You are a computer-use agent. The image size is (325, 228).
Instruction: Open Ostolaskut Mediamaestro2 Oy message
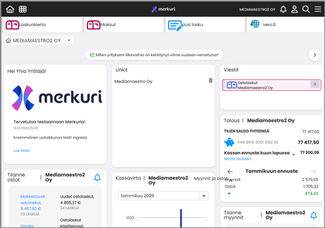click(271, 85)
